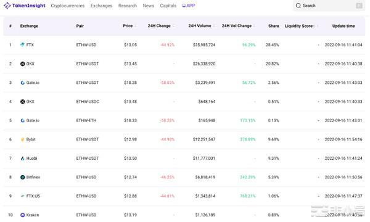Screen dimensions: 370x222
Task: Click the Kraken exchange logo icon
Action: (x=23, y=215)
